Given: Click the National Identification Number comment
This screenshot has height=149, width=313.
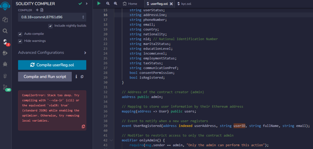Looking at the screenshot, I should (185, 39).
